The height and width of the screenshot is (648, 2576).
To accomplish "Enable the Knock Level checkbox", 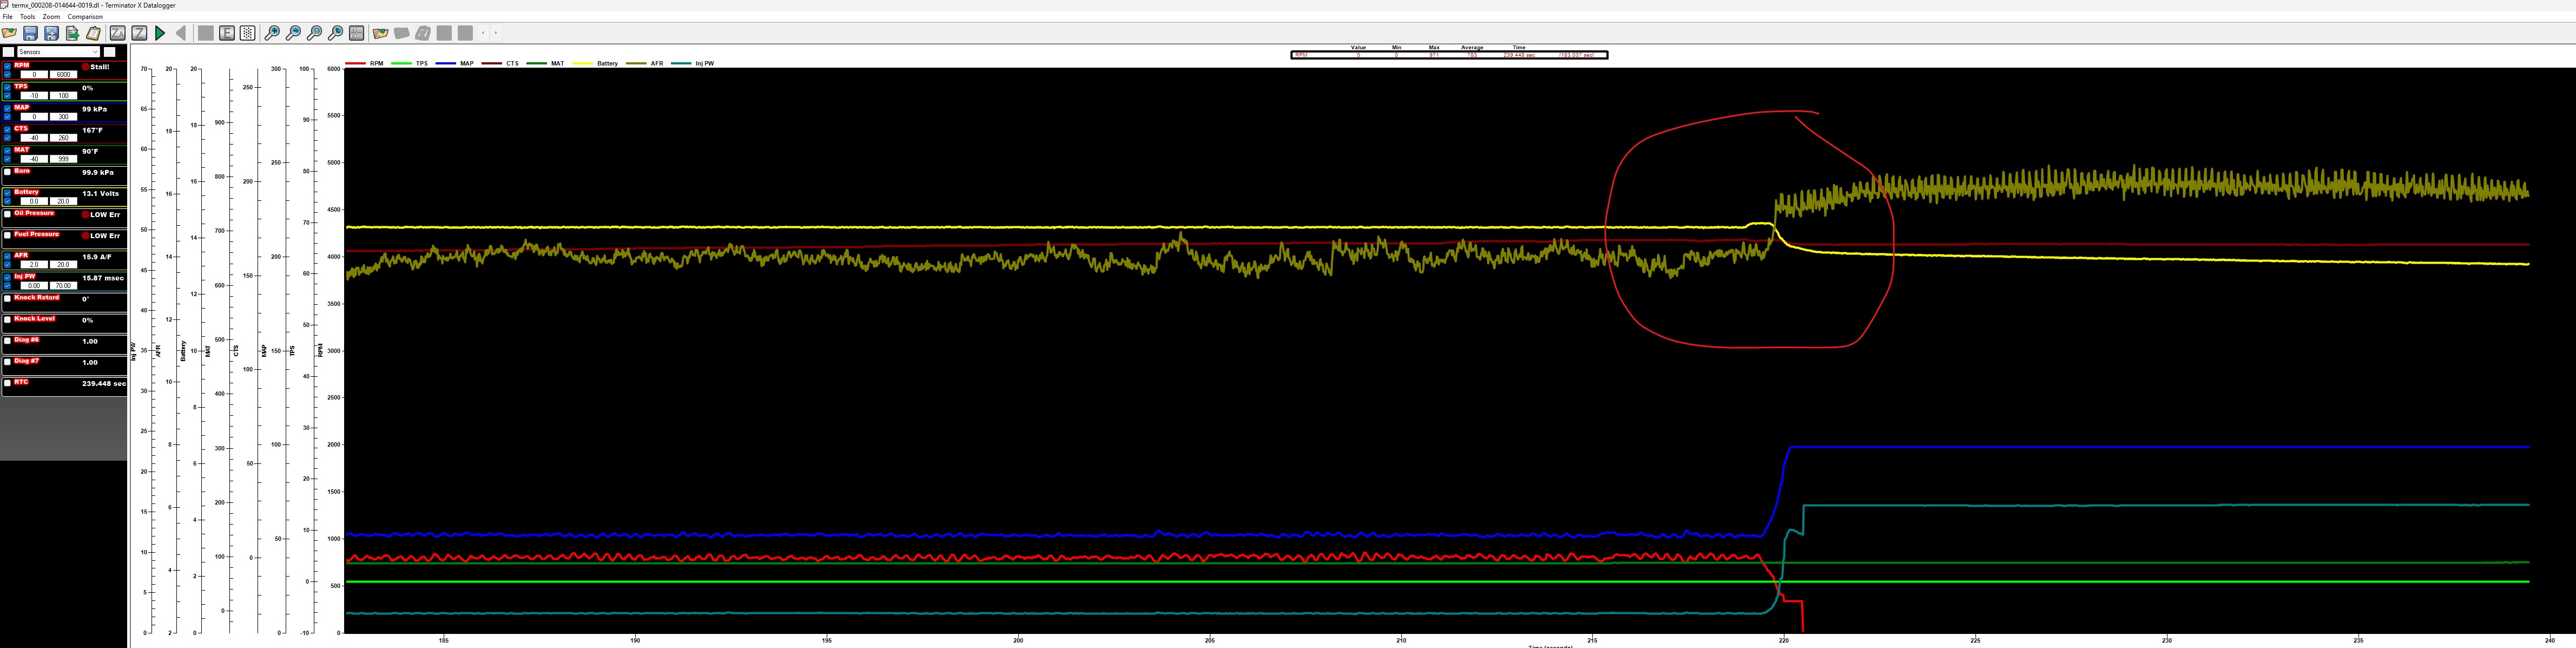I will click(8, 320).
